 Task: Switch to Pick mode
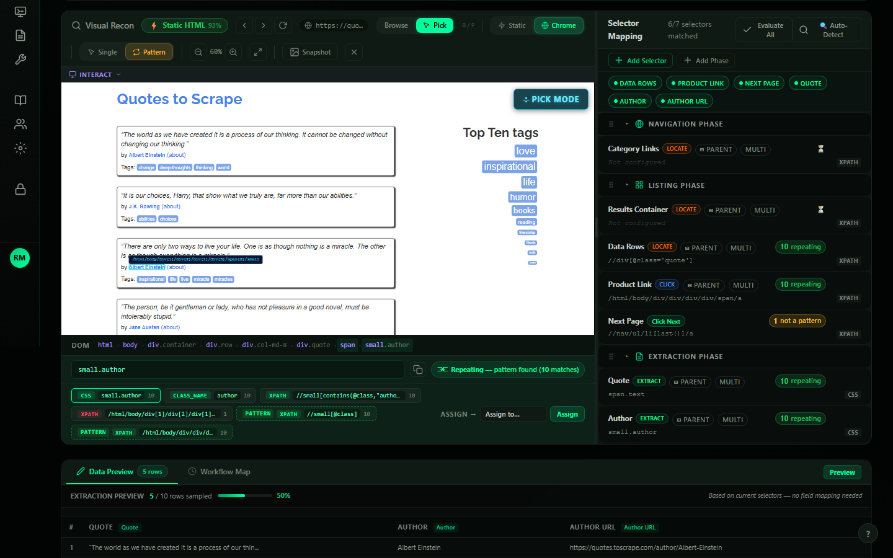coord(435,25)
